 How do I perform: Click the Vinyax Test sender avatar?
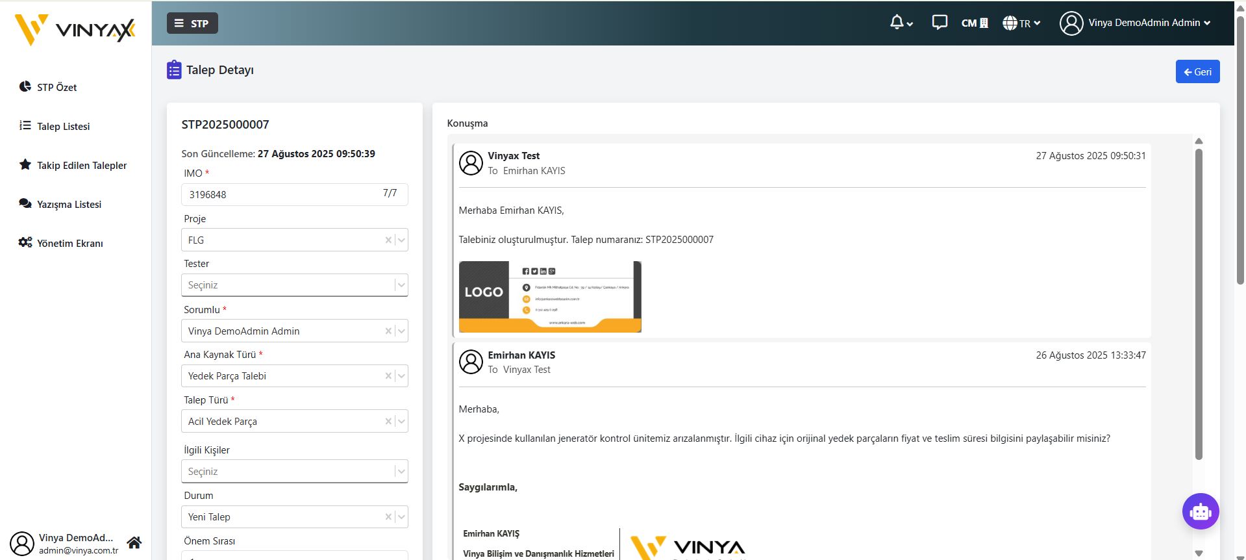tap(471, 163)
